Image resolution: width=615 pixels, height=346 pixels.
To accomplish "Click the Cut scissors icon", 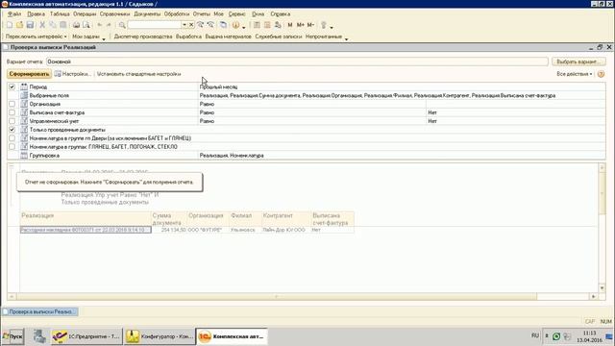I will tap(42, 25).
